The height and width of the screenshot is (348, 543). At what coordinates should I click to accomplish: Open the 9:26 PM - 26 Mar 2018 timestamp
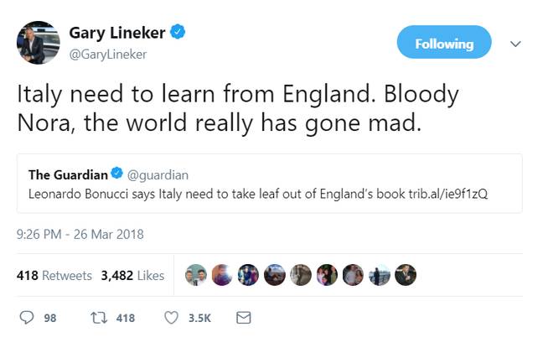click(x=80, y=234)
